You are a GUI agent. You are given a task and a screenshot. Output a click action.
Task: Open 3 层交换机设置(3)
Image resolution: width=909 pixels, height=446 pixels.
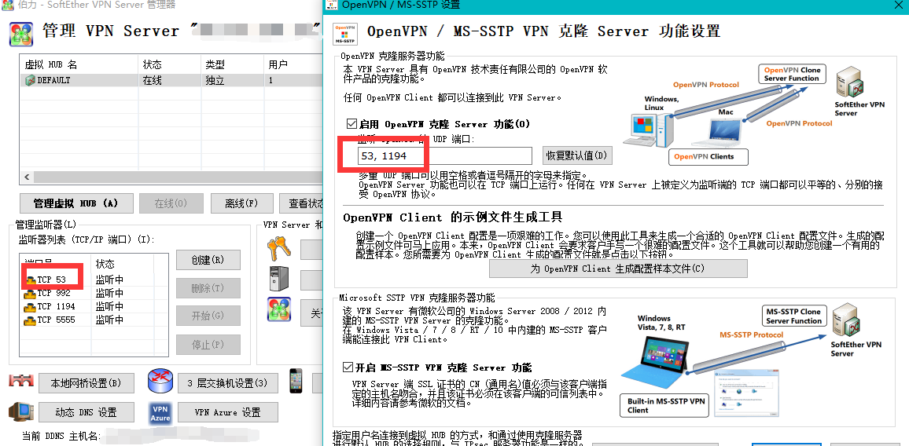click(x=228, y=383)
